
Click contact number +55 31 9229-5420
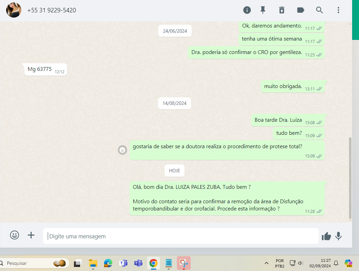click(x=52, y=10)
